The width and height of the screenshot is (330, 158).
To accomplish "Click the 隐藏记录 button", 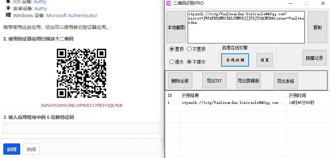I will [314, 58].
